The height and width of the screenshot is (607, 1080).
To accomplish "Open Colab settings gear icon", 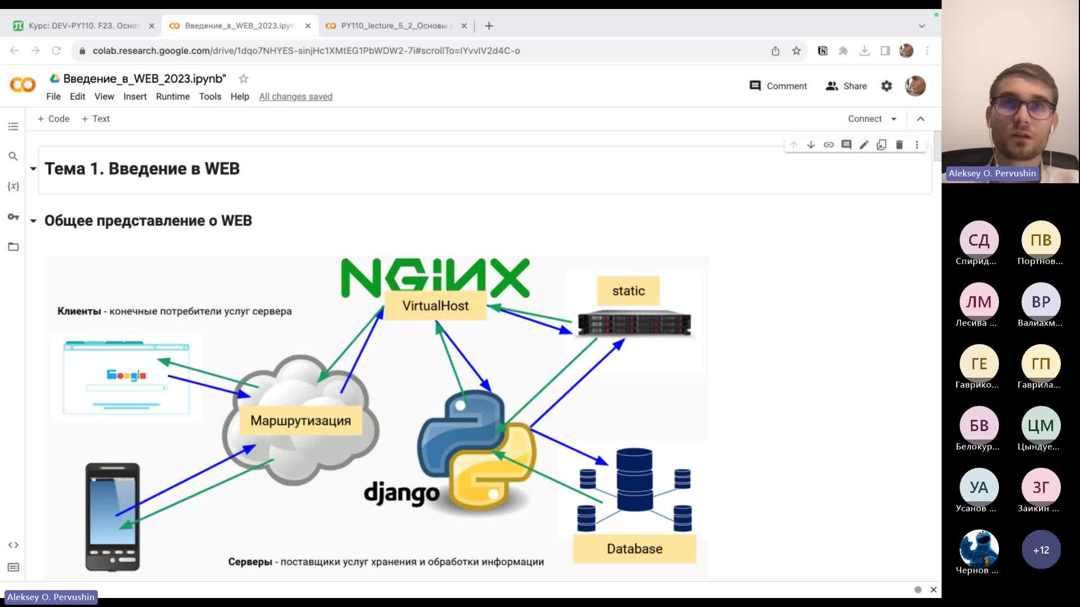I will click(x=886, y=86).
